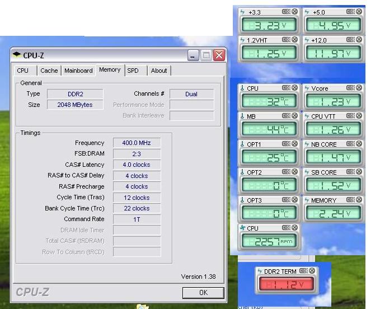The width and height of the screenshot is (380, 309).
Task: Click the memory Type field showing DDR2
Action: pyautogui.click(x=75, y=94)
